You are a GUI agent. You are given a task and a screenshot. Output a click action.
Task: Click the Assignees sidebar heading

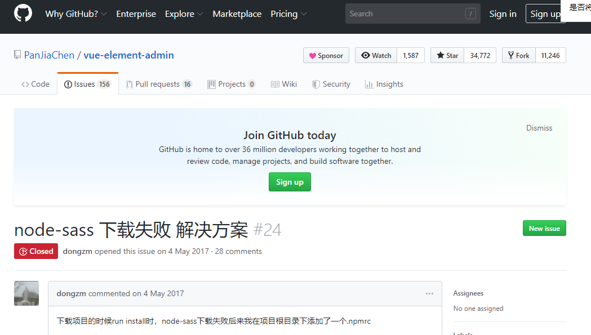[x=468, y=293]
